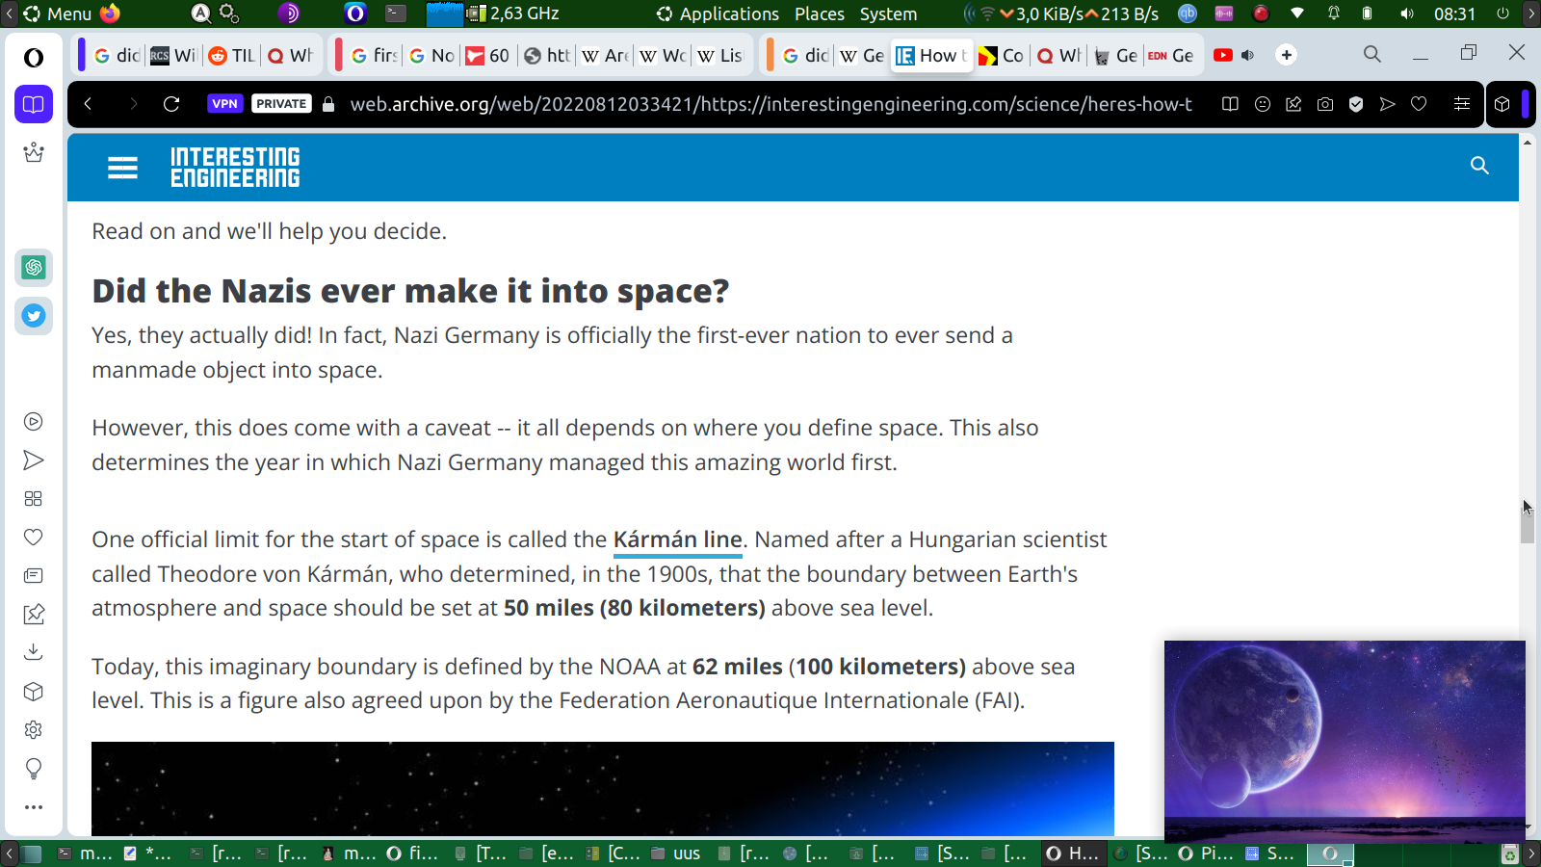Follow the Kármán line link

678,540
